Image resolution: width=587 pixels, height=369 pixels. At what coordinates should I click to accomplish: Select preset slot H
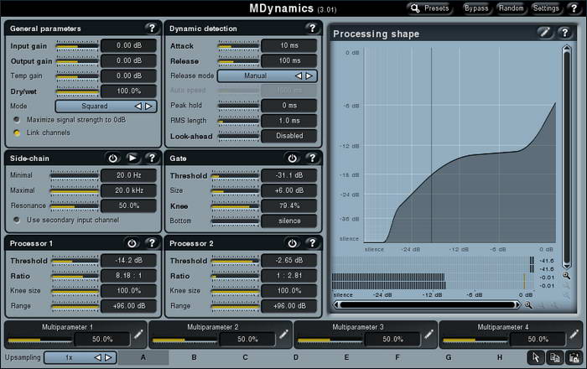[500, 357]
